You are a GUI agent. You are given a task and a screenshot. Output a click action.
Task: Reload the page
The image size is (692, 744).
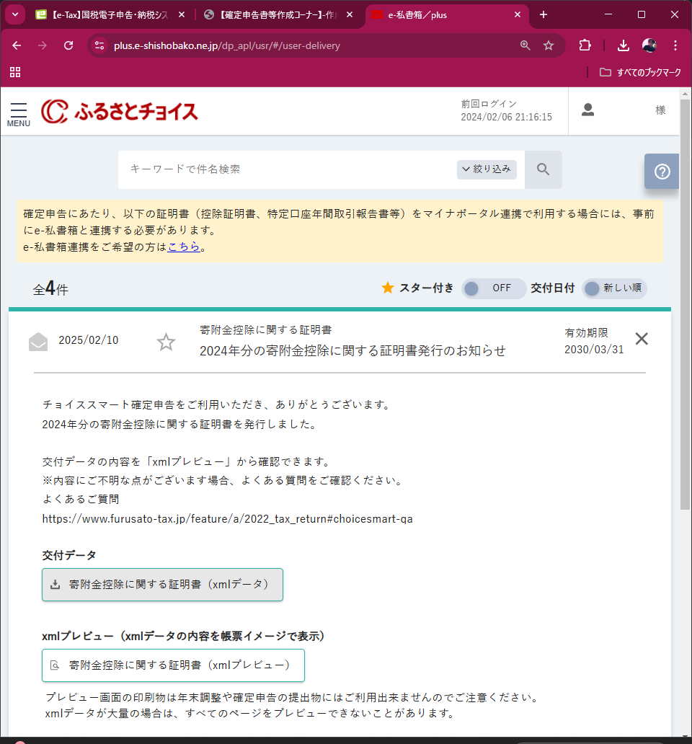tap(68, 45)
